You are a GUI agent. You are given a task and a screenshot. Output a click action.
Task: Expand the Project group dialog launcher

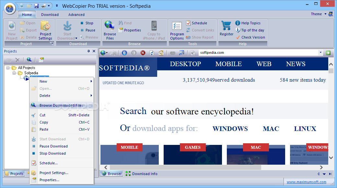pos(52,43)
